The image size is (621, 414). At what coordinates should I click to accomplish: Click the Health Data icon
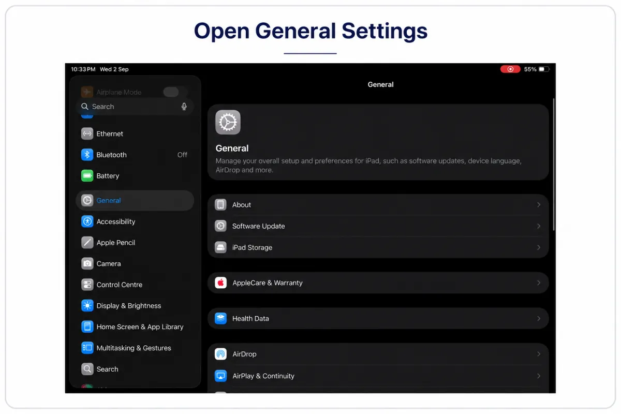coord(221,319)
